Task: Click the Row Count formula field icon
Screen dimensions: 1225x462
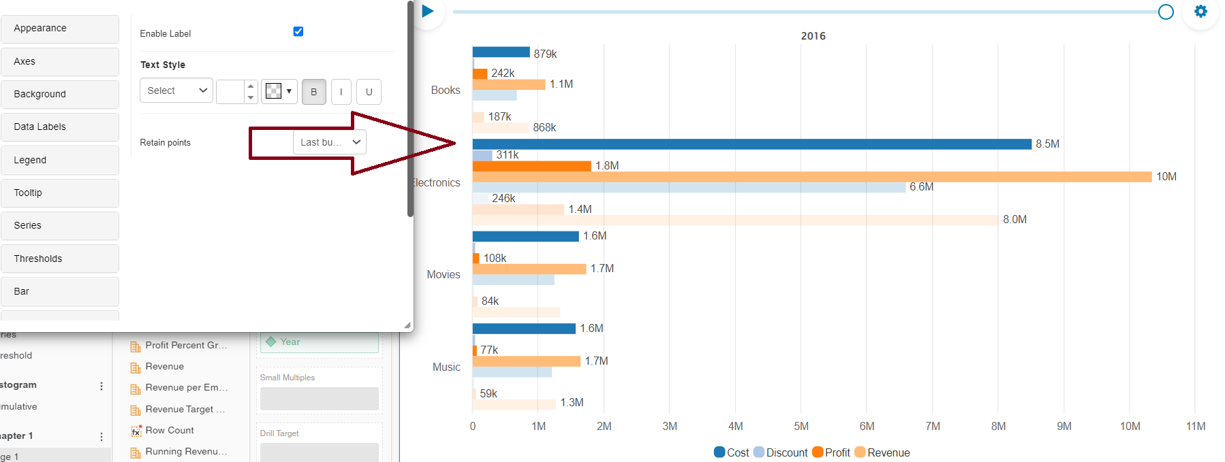Action: coord(136,431)
